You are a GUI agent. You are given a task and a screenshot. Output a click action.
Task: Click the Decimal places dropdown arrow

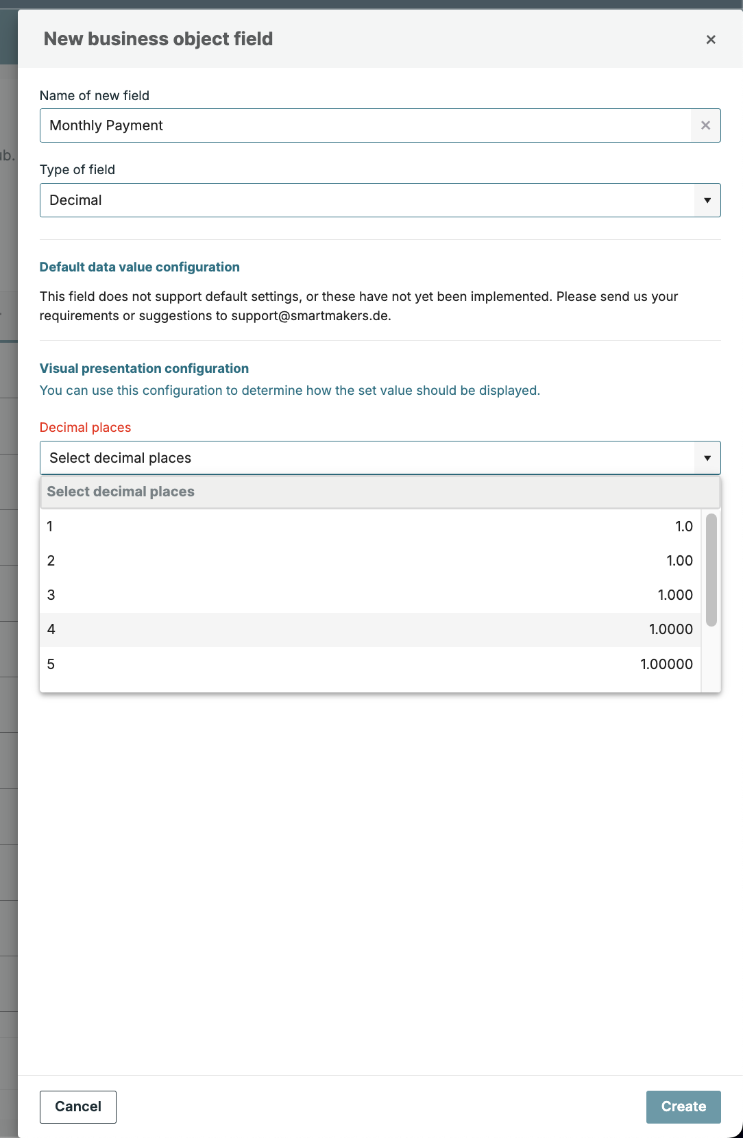[707, 458]
